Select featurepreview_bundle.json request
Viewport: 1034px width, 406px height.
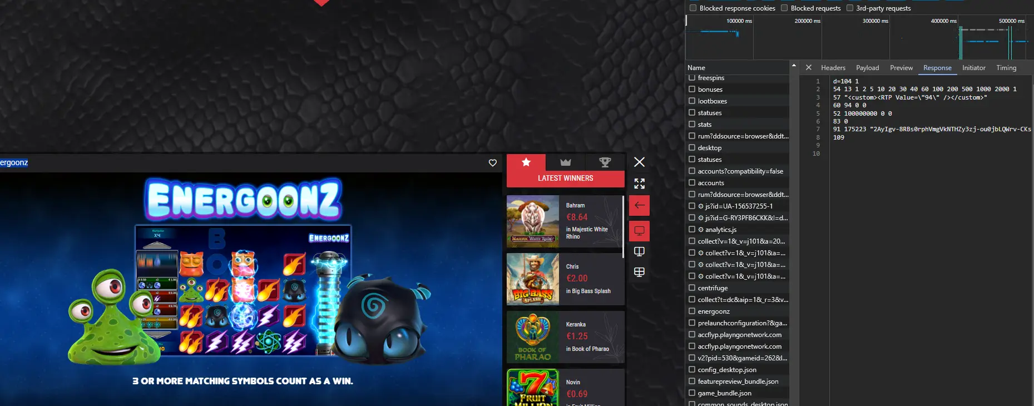(x=739, y=382)
